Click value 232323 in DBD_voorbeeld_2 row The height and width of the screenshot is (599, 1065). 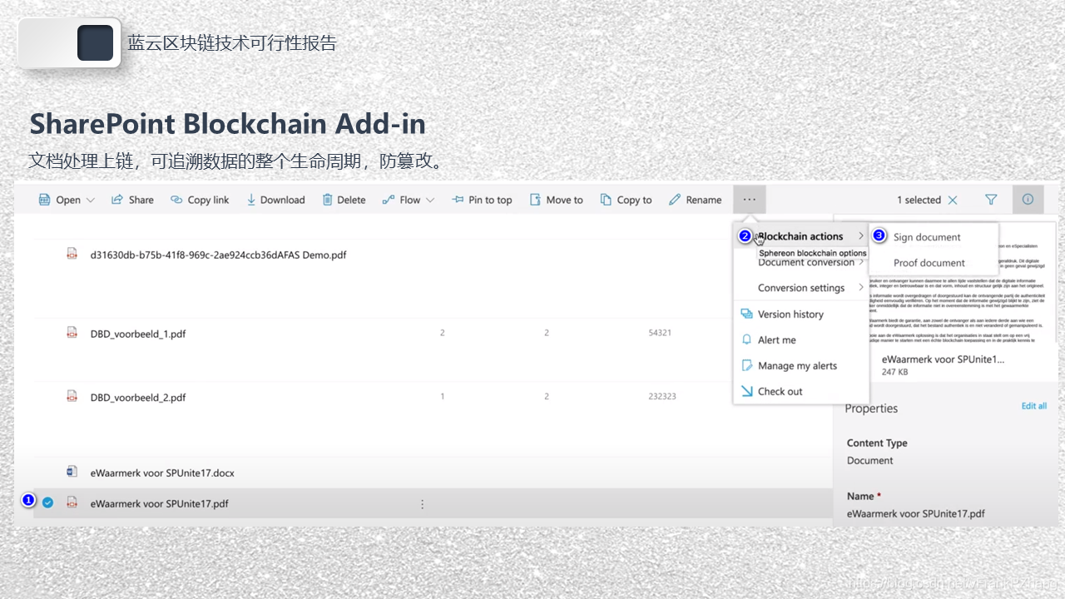(x=662, y=397)
